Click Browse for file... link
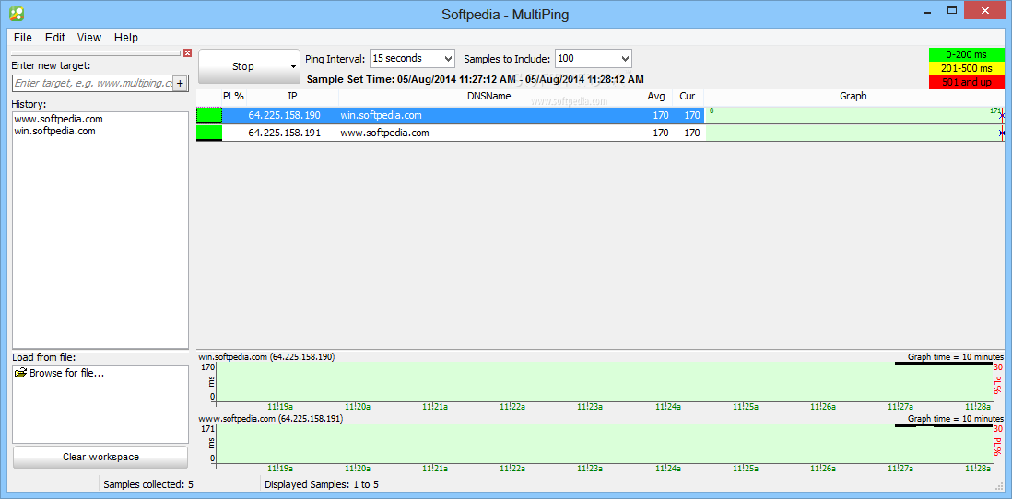 point(67,373)
